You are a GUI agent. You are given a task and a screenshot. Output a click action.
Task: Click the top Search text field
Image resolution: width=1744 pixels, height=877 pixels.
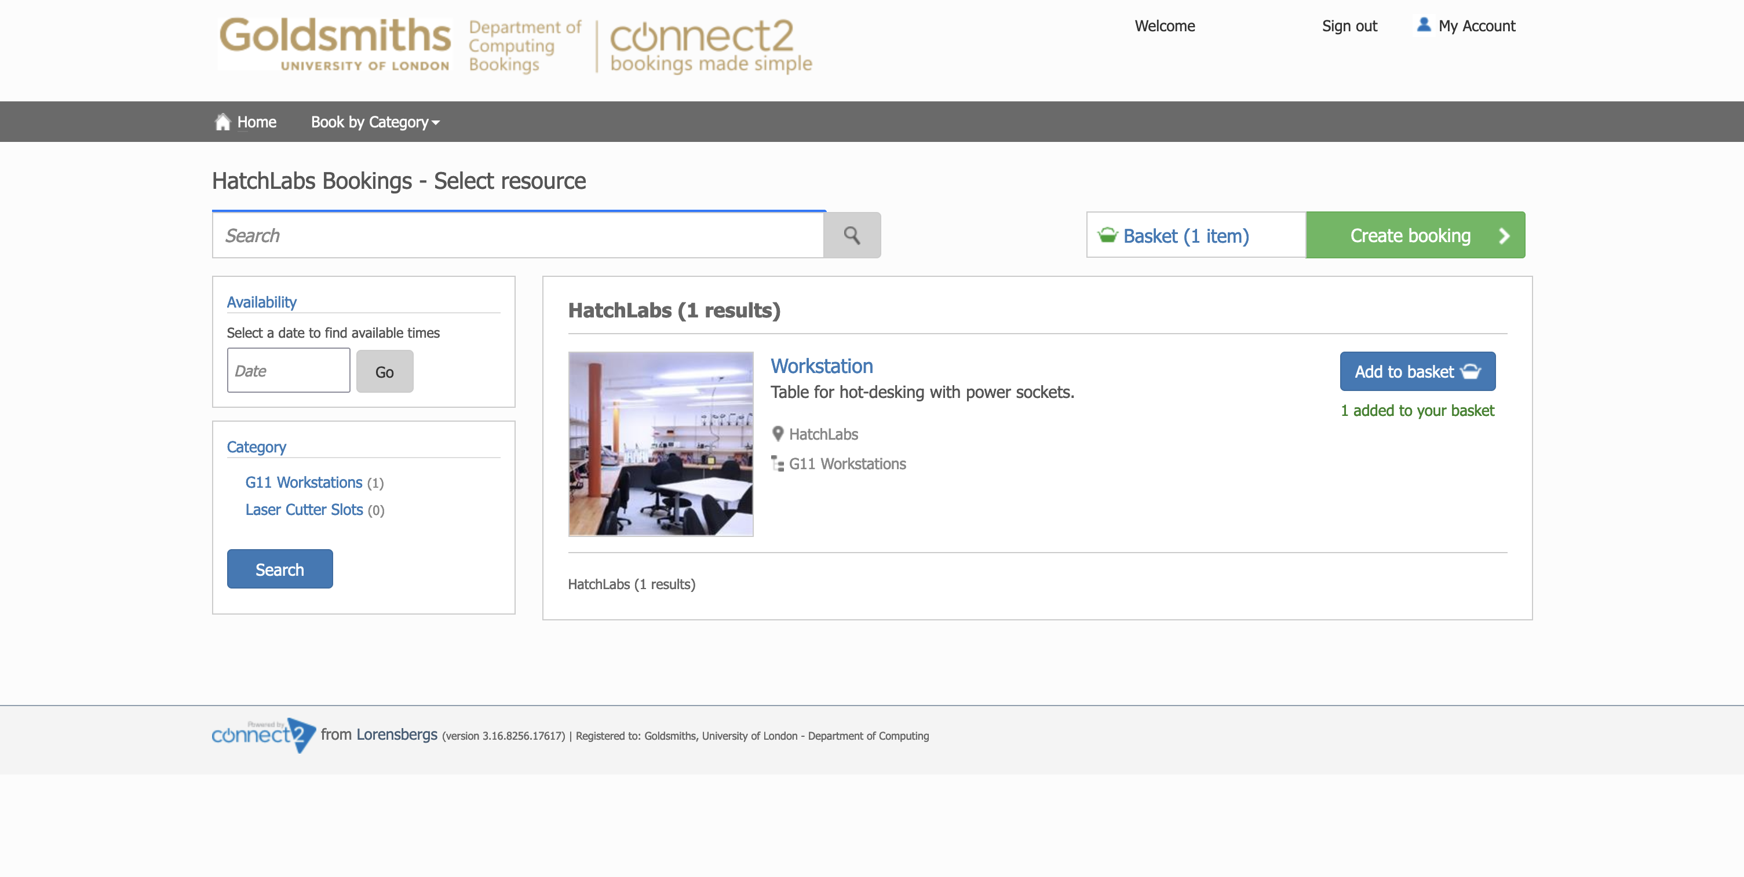[518, 236]
